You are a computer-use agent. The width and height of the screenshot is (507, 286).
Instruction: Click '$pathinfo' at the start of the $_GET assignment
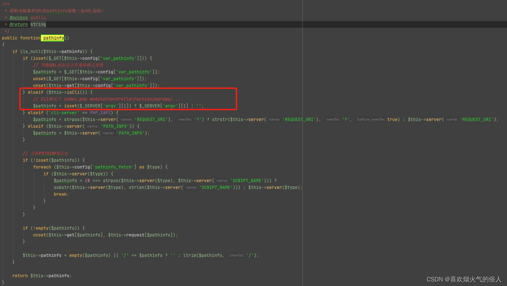(x=45, y=72)
